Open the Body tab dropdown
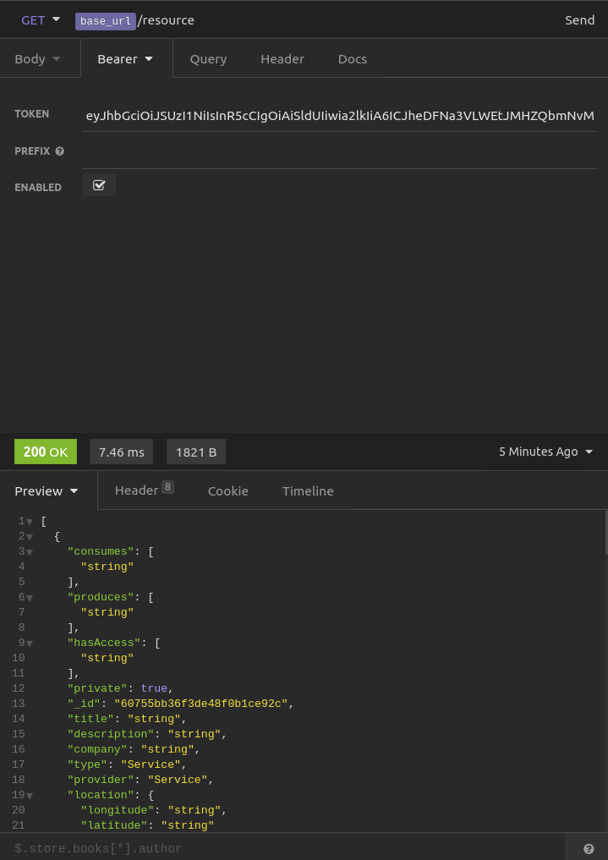The width and height of the screenshot is (608, 860). click(37, 58)
